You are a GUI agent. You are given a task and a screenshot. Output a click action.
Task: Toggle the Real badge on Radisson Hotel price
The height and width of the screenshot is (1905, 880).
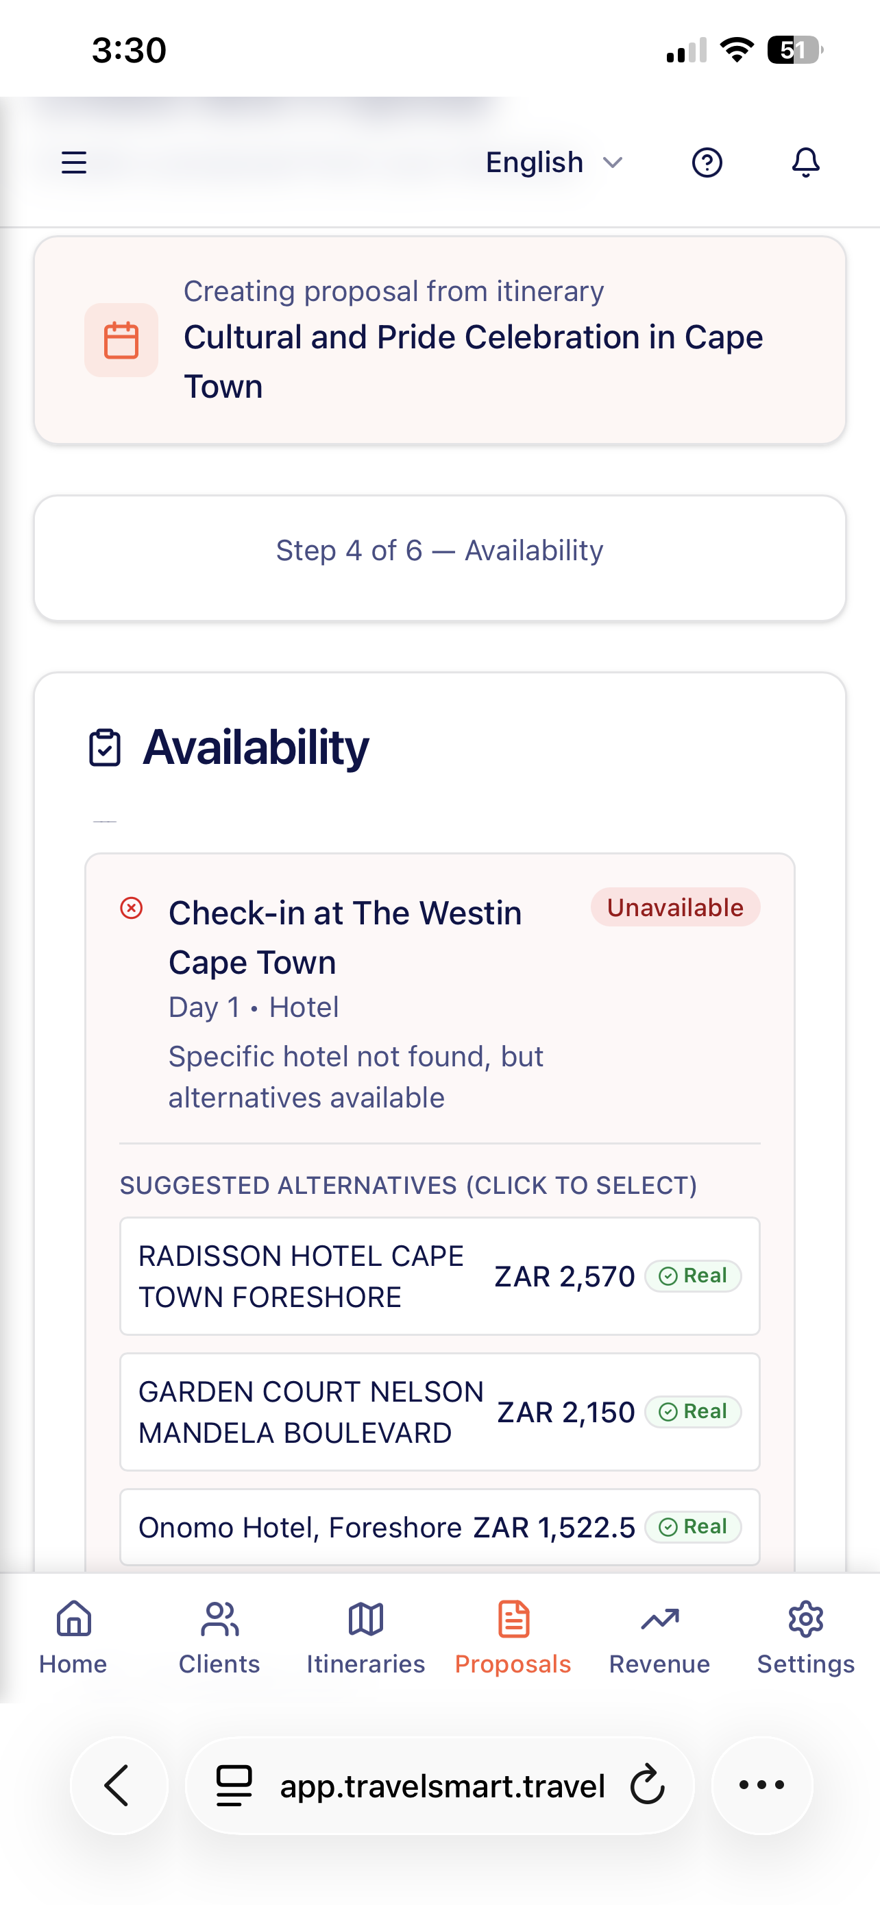[x=692, y=1275]
